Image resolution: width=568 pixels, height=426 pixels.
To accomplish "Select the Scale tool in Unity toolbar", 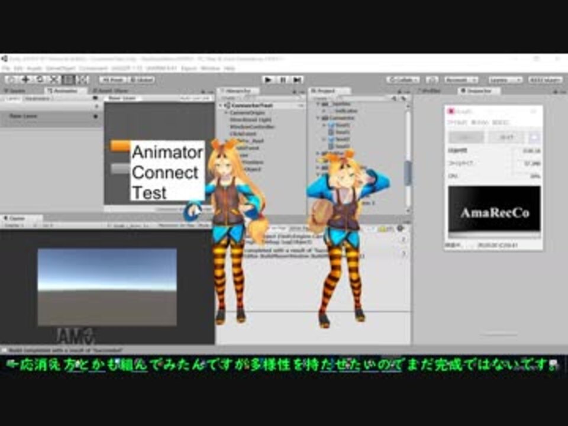I will [54, 79].
